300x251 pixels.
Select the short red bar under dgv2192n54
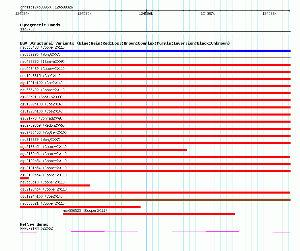coord(24,178)
